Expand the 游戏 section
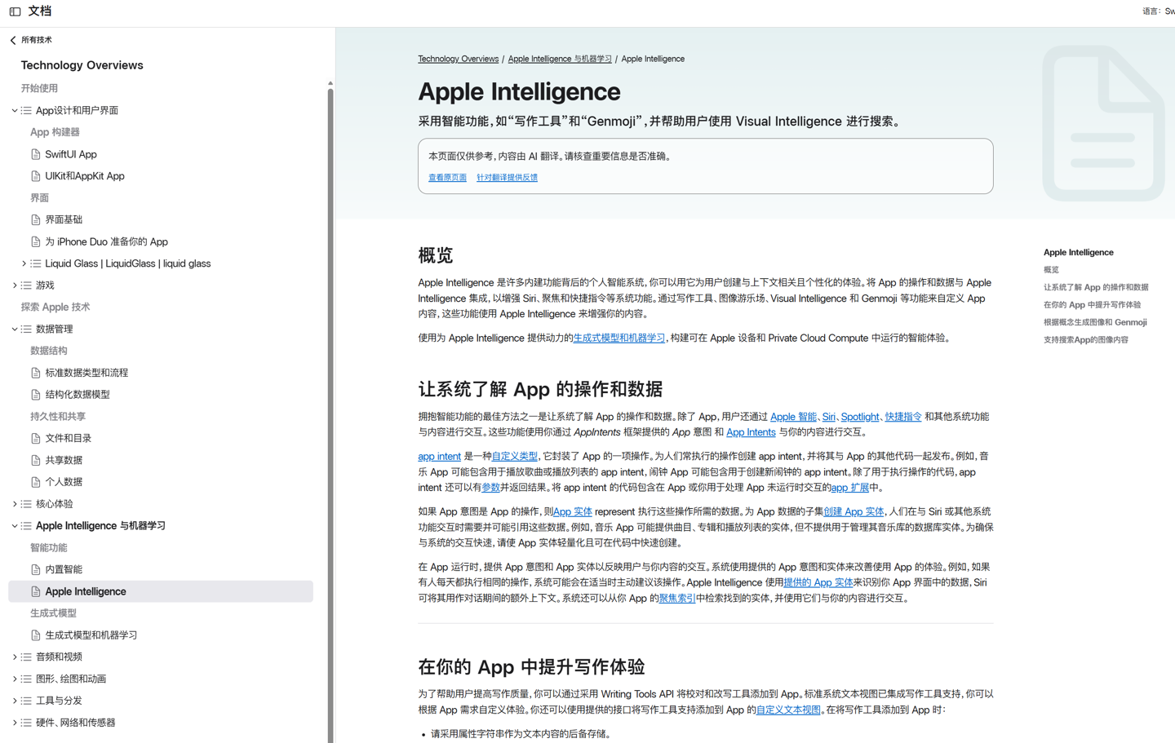The width and height of the screenshot is (1175, 743). pyautogui.click(x=14, y=285)
